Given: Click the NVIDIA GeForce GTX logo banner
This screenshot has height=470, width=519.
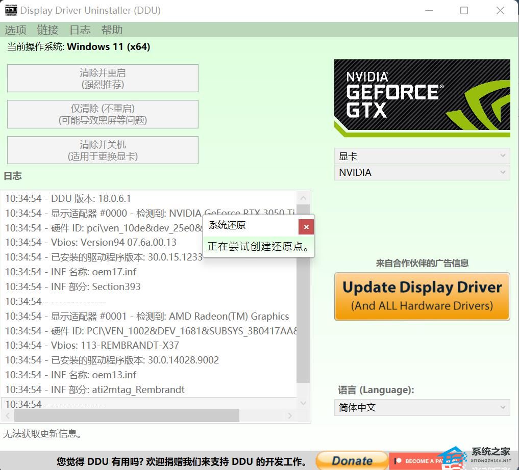Looking at the screenshot, I should (422, 98).
